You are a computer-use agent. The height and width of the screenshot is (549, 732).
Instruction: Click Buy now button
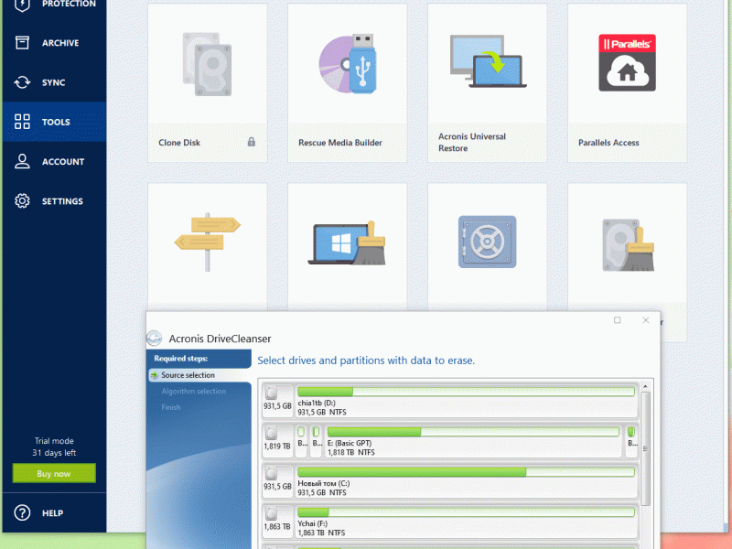[54, 473]
